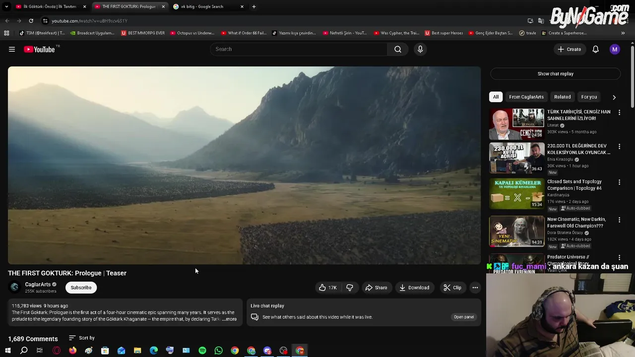Click the main video player
Viewport: 635px width, 357px height.
[244, 165]
